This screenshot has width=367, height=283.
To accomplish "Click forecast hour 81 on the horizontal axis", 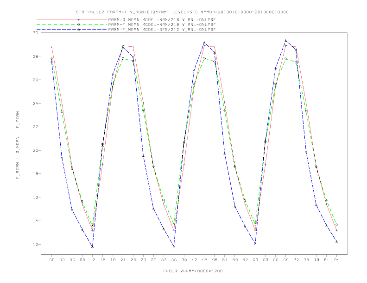I will (x=327, y=260).
